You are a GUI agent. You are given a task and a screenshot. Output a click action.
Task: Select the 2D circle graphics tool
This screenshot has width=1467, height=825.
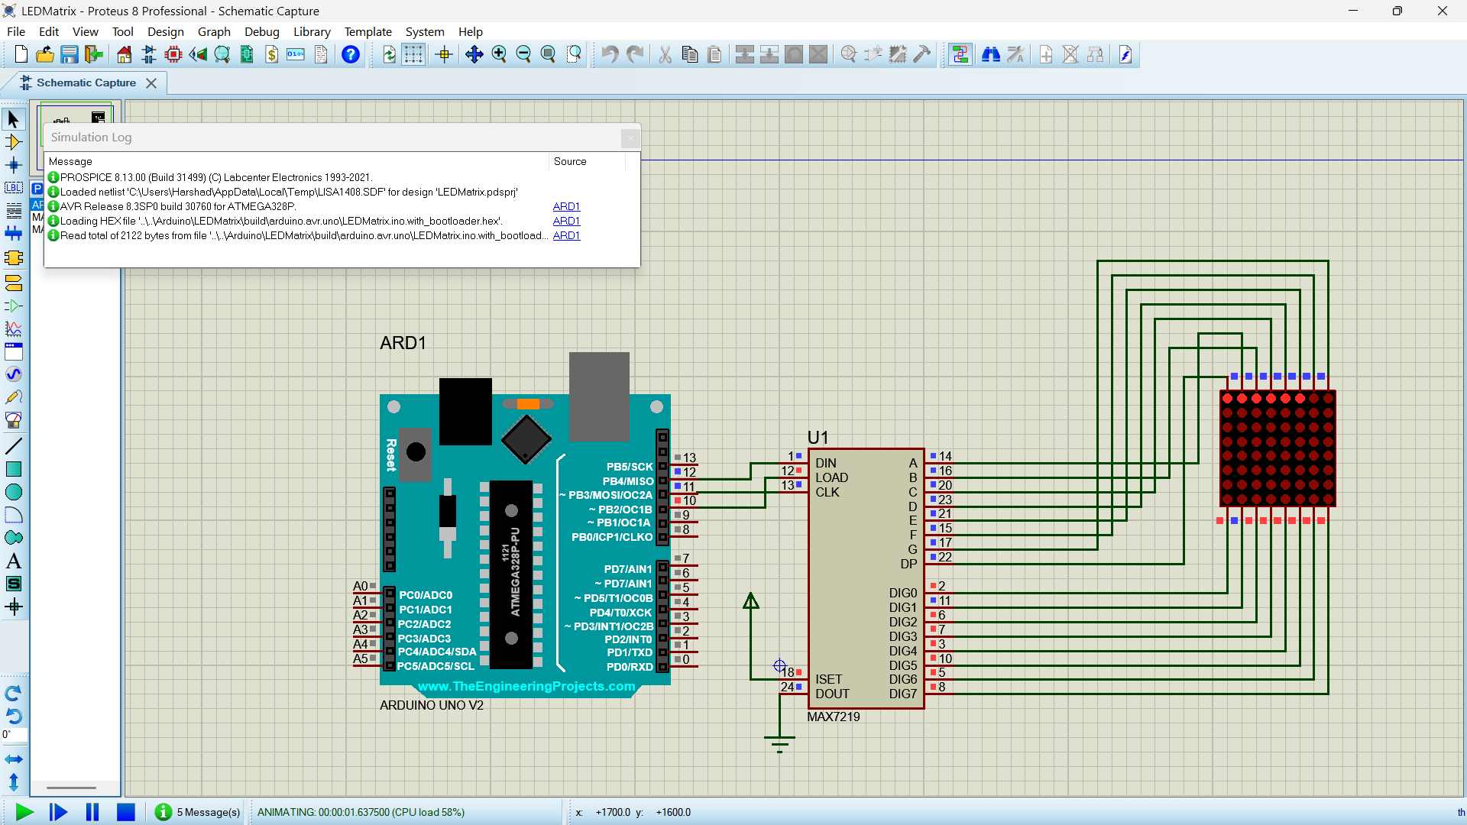pyautogui.click(x=14, y=493)
